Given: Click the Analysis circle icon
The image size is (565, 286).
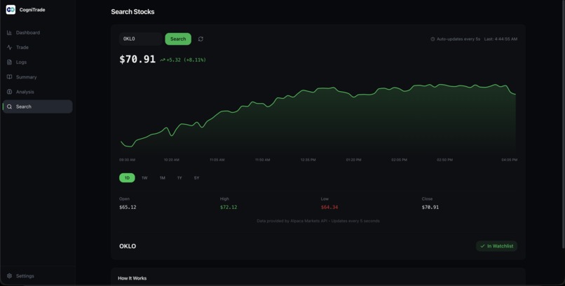Looking at the screenshot, I should point(9,92).
